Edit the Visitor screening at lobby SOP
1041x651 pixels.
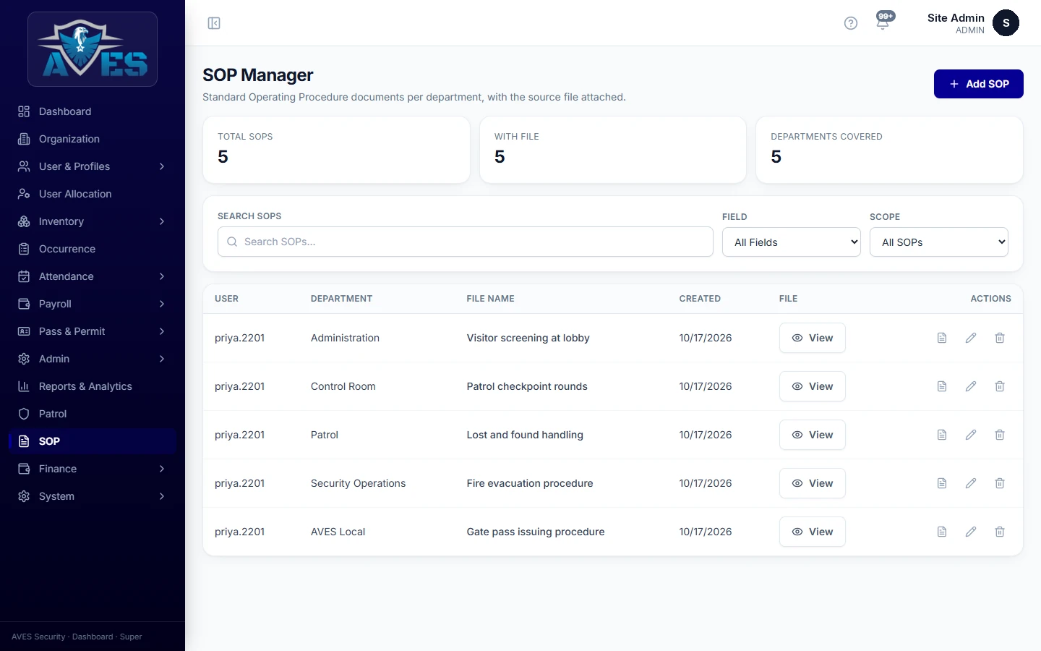(971, 338)
